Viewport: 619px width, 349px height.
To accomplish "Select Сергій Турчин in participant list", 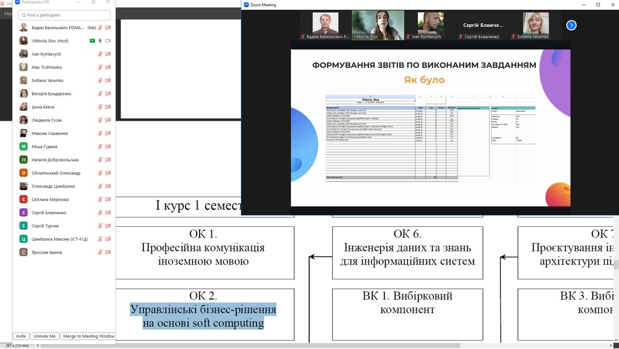I will point(45,226).
